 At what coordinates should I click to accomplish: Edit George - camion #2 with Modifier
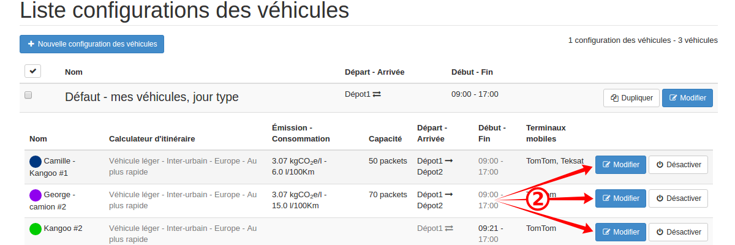click(620, 198)
